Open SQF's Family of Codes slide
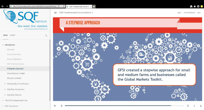Viewport: 204px width, 110px height. tap(16, 64)
